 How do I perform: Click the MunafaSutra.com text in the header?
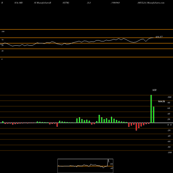coord(156,3)
